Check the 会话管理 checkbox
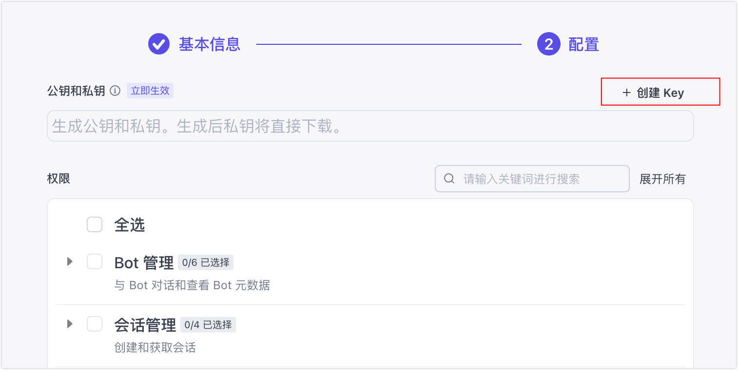The height and width of the screenshot is (370, 738). (x=95, y=324)
